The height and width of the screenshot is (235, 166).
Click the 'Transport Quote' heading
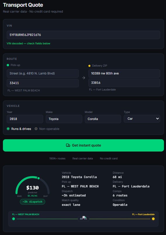[23, 5]
